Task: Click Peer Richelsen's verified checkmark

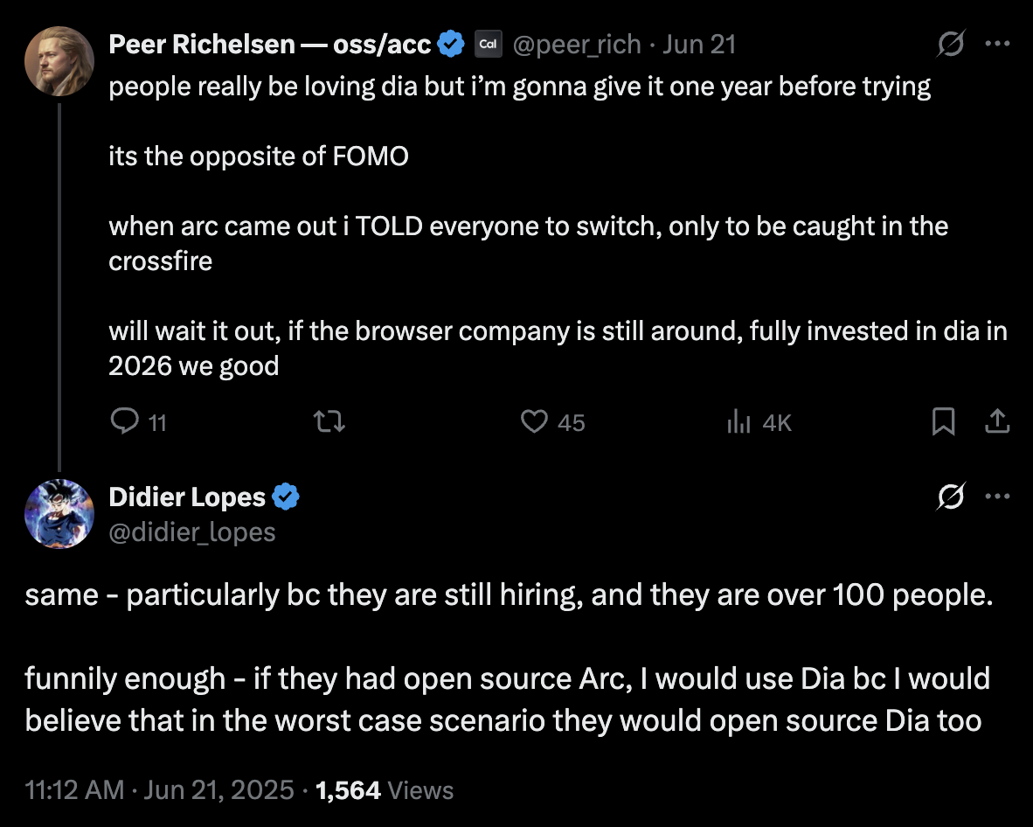Action: tap(451, 45)
